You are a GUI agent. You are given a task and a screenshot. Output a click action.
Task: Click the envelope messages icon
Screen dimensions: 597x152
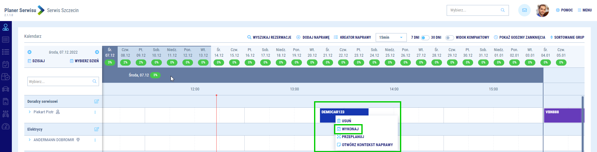point(524,10)
